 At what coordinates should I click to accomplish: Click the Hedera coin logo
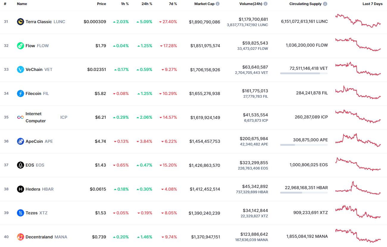[x=21, y=189]
